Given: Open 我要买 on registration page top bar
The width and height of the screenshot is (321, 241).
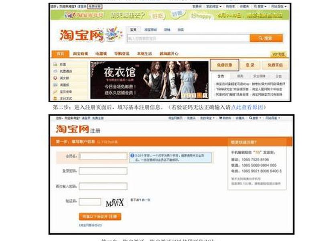Looking at the screenshot, I should 191,118.
